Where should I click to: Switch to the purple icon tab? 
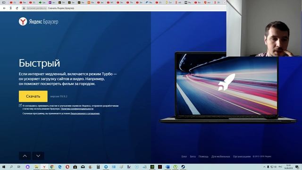pyautogui.click(x=51, y=2)
